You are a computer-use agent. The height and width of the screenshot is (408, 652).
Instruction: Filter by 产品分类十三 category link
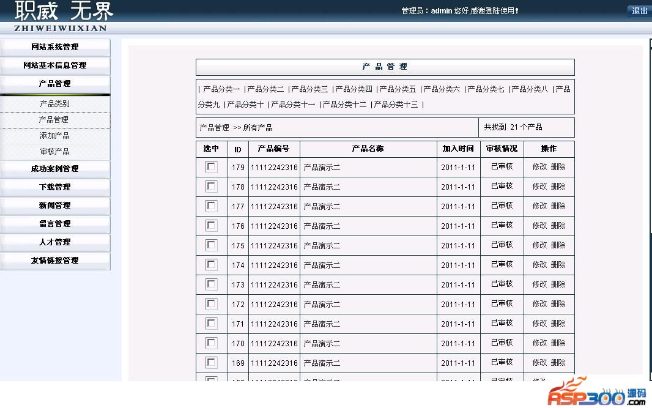tap(396, 105)
